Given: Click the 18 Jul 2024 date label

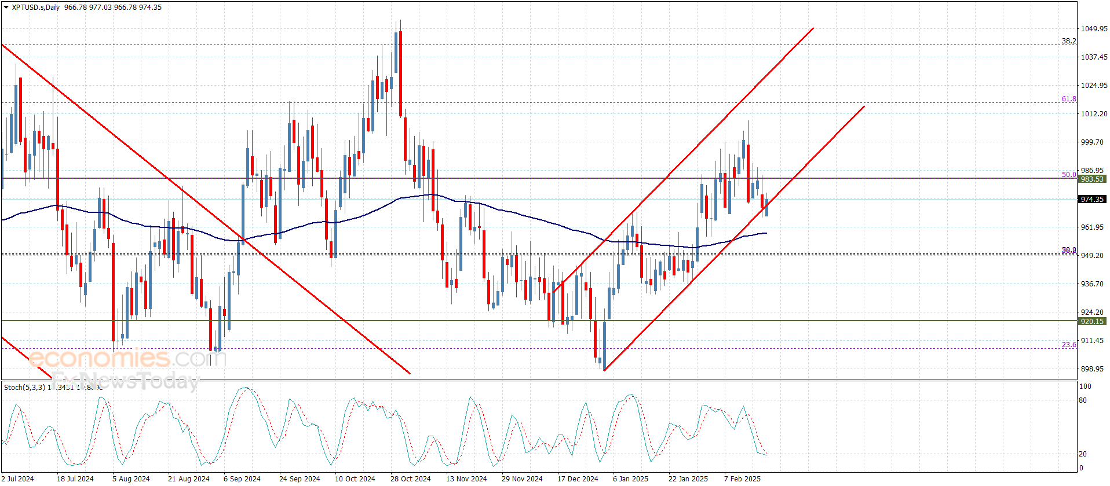Looking at the screenshot, I should click(75, 478).
